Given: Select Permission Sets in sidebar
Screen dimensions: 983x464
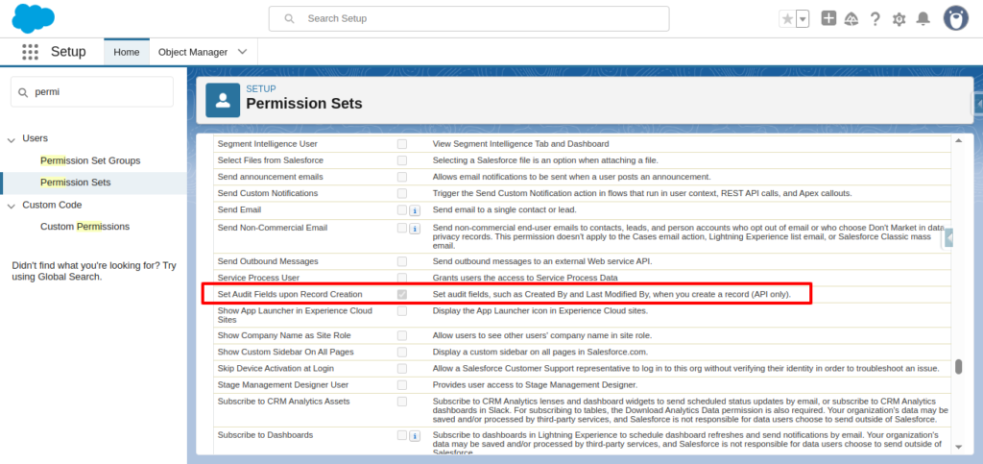Looking at the screenshot, I should pos(75,183).
